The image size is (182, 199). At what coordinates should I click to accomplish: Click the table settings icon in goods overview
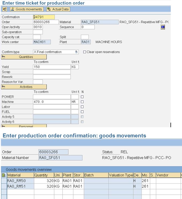[4, 175]
